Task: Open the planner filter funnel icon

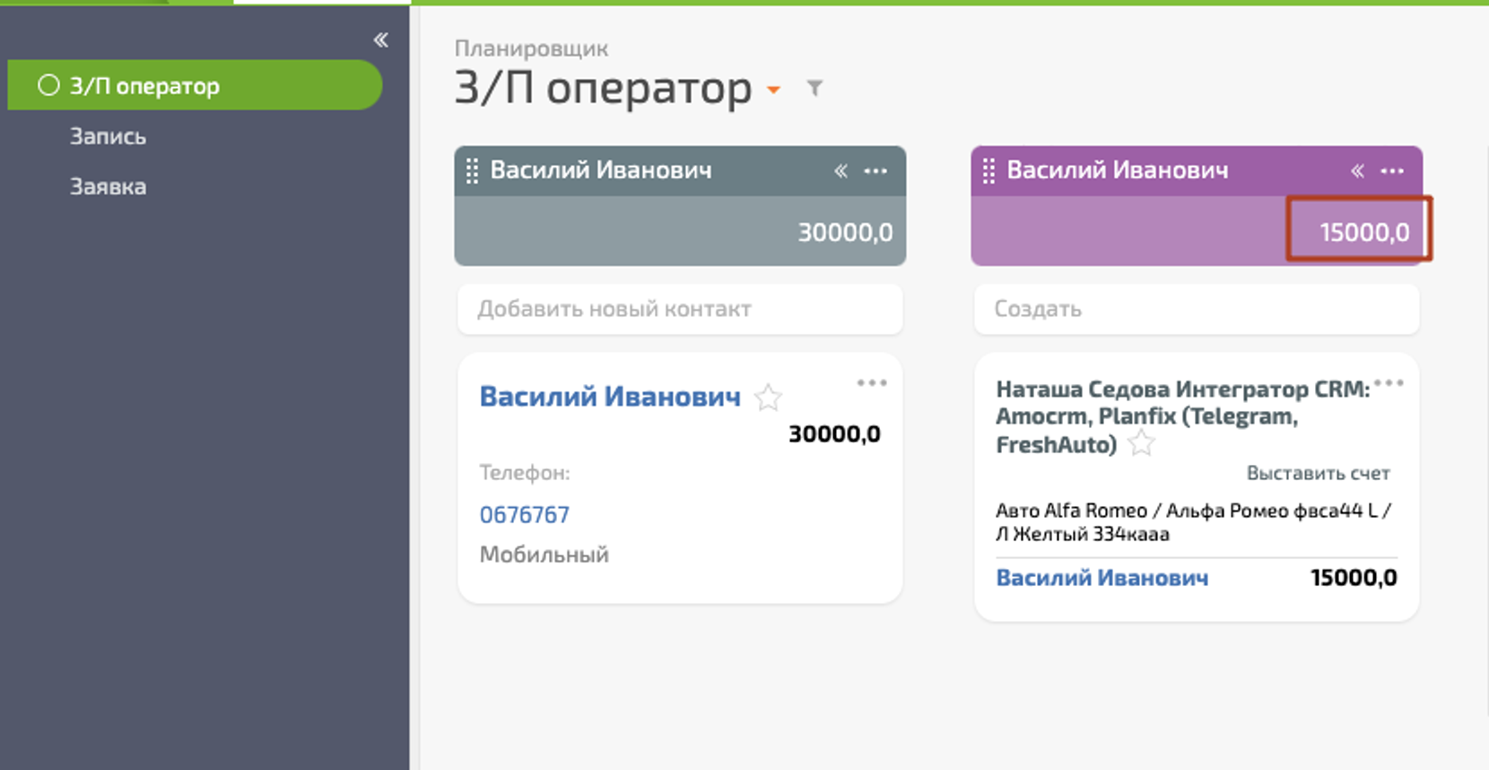Action: (x=814, y=88)
